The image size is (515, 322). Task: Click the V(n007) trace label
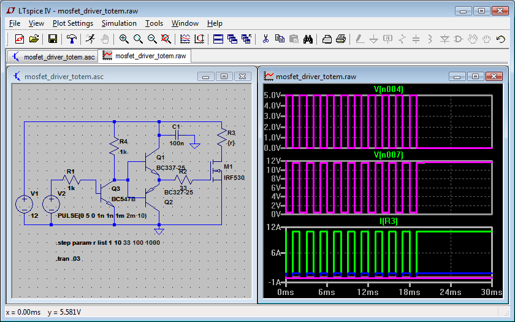click(x=389, y=155)
